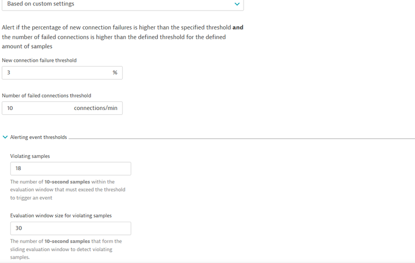The width and height of the screenshot is (415, 263).
Task: Click help text below Violating samples field
Action: point(67,190)
